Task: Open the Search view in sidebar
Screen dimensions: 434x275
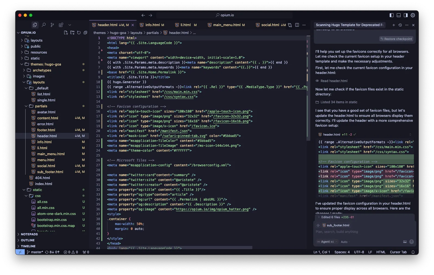Action: tap(44, 25)
